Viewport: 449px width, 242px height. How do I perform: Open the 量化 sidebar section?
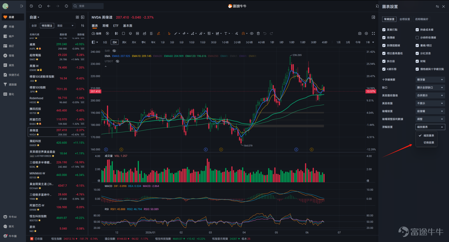[9, 94]
